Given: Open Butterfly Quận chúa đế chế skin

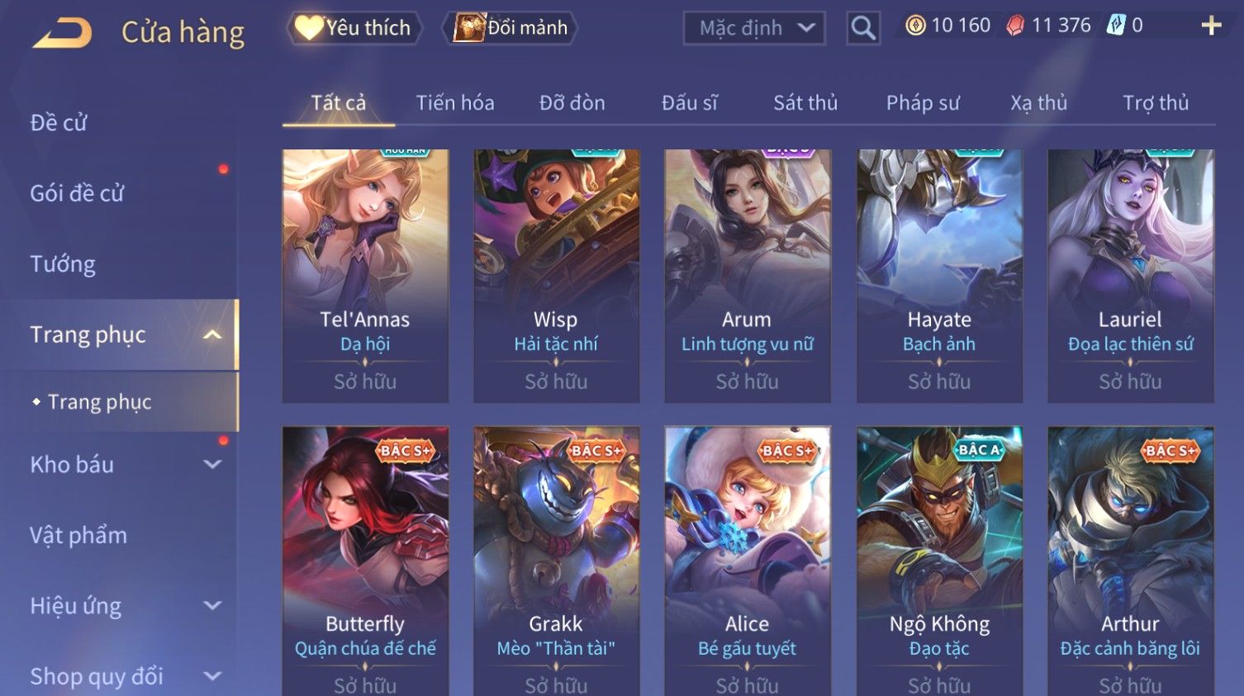Looking at the screenshot, I should click(x=365, y=561).
